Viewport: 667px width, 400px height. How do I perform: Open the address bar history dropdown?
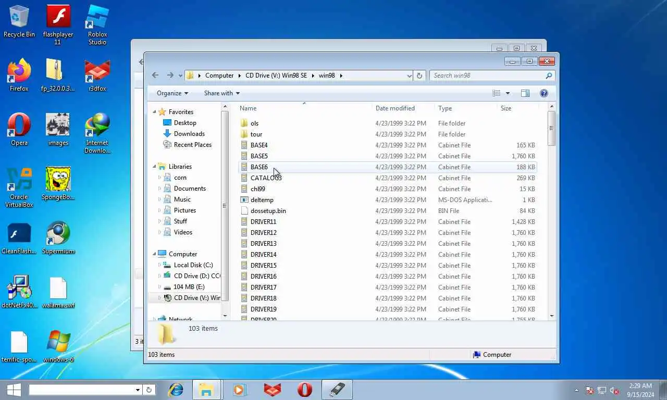pyautogui.click(x=409, y=76)
